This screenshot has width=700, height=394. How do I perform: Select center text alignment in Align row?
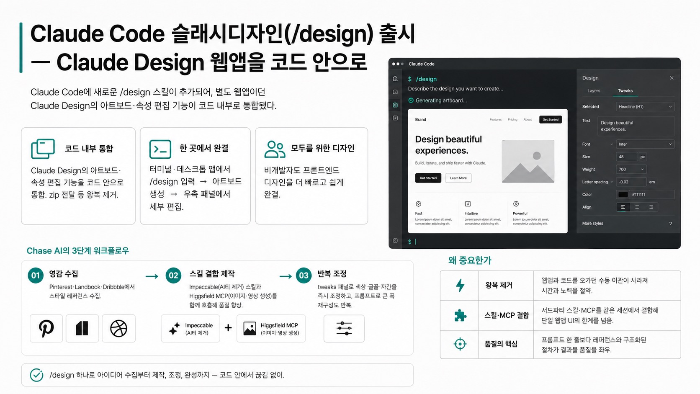pos(637,207)
